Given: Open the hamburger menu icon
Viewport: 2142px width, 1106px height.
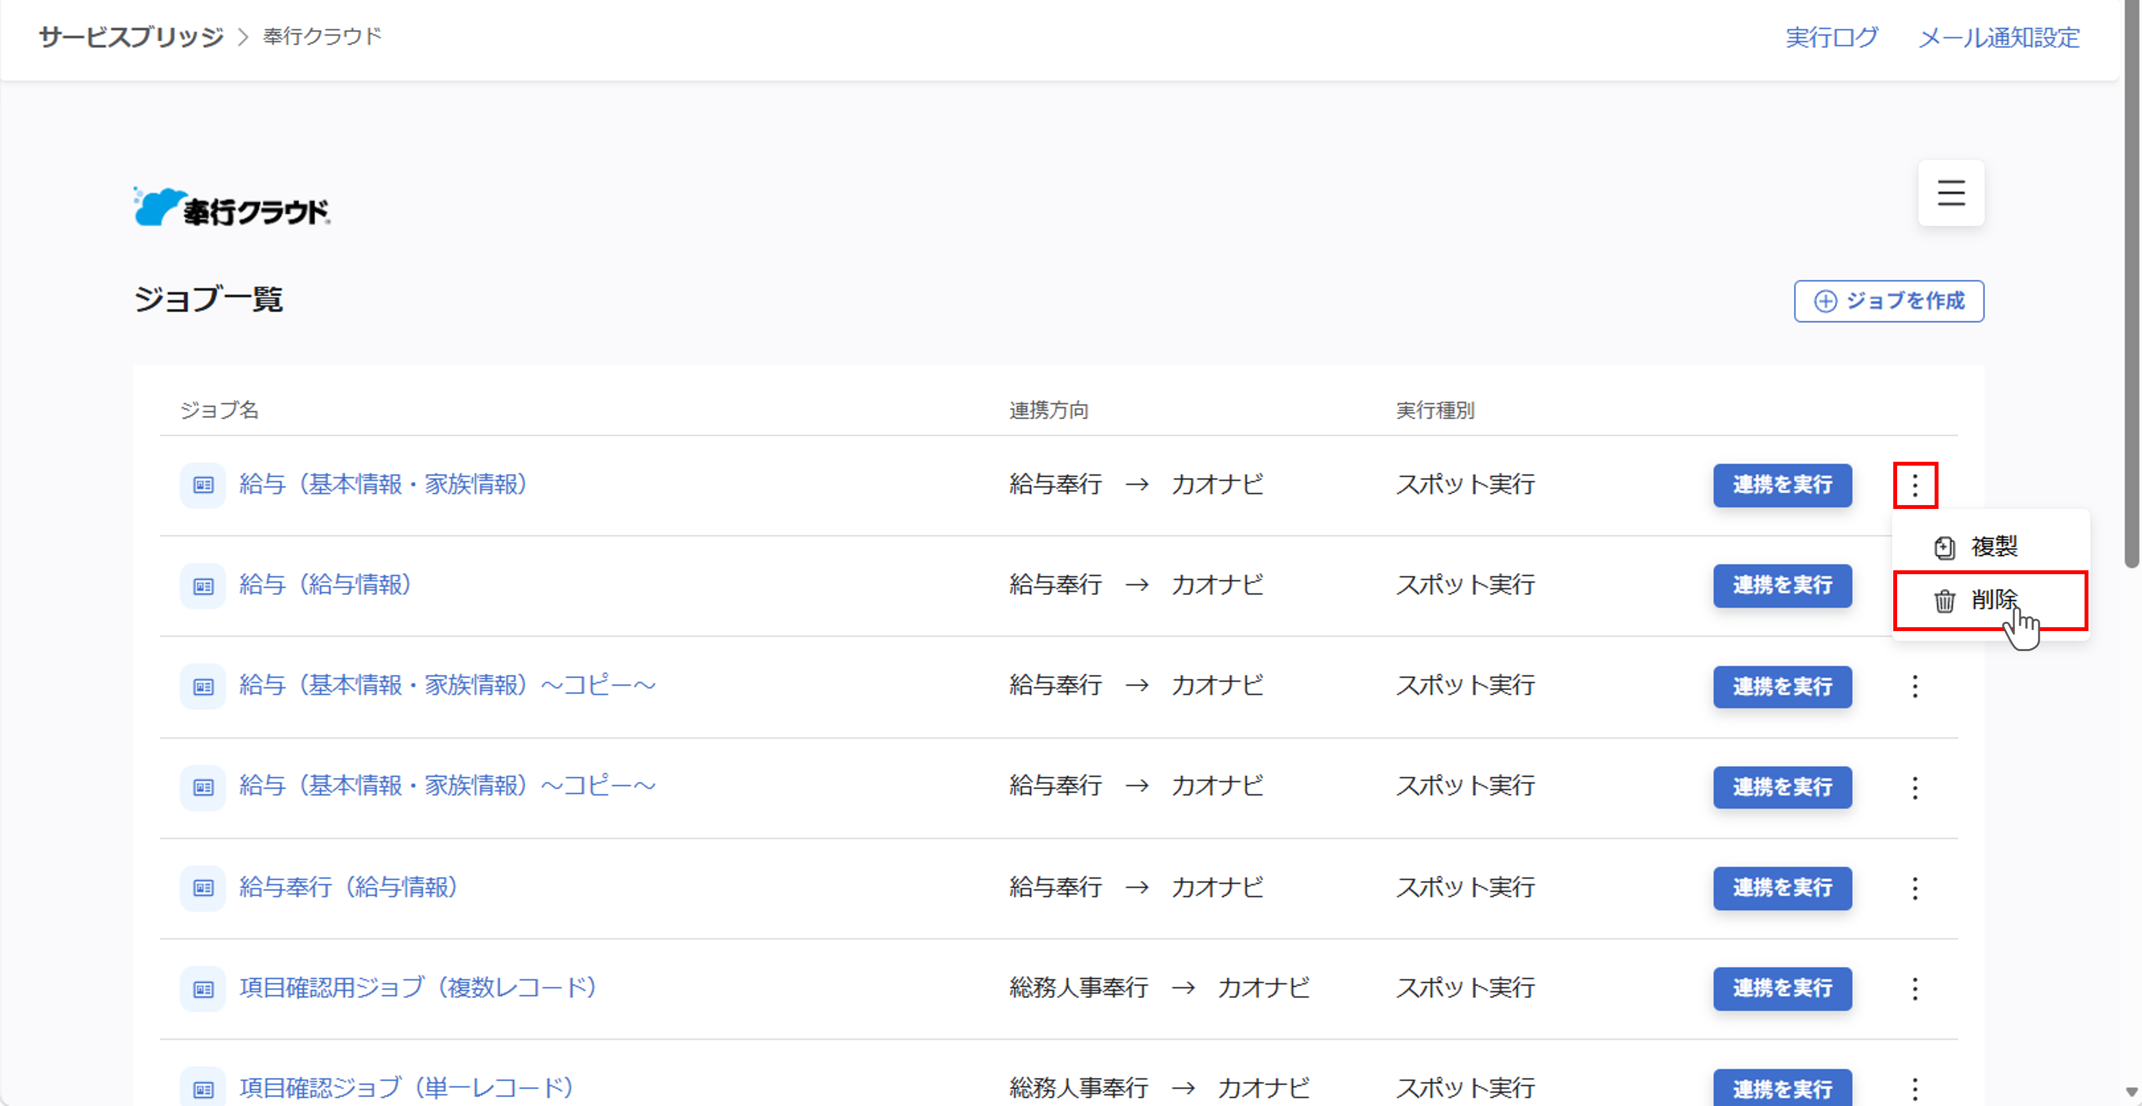Looking at the screenshot, I should point(1951,193).
